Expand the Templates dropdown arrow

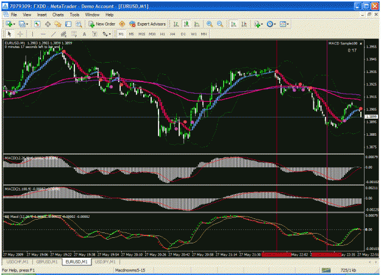(x=288, y=24)
